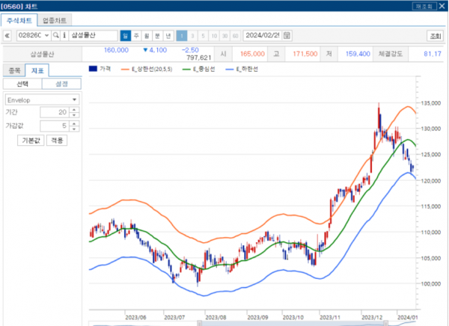Click the 체결강도 value 81.17
Image resolution: width=449 pixels, height=326 pixels.
coord(433,54)
